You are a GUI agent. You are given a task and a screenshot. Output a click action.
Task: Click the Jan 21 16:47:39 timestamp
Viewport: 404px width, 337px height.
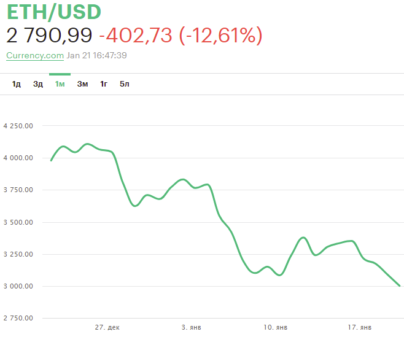pos(97,55)
